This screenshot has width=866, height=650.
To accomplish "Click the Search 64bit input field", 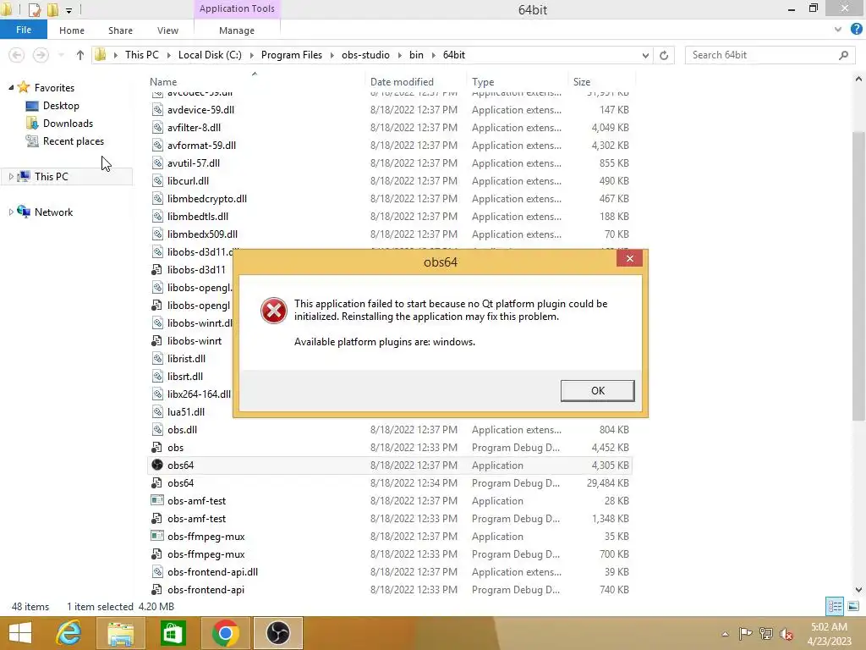I will click(x=762, y=55).
